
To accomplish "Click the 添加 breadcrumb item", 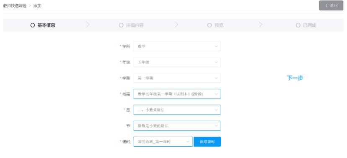I will tap(37, 6).
